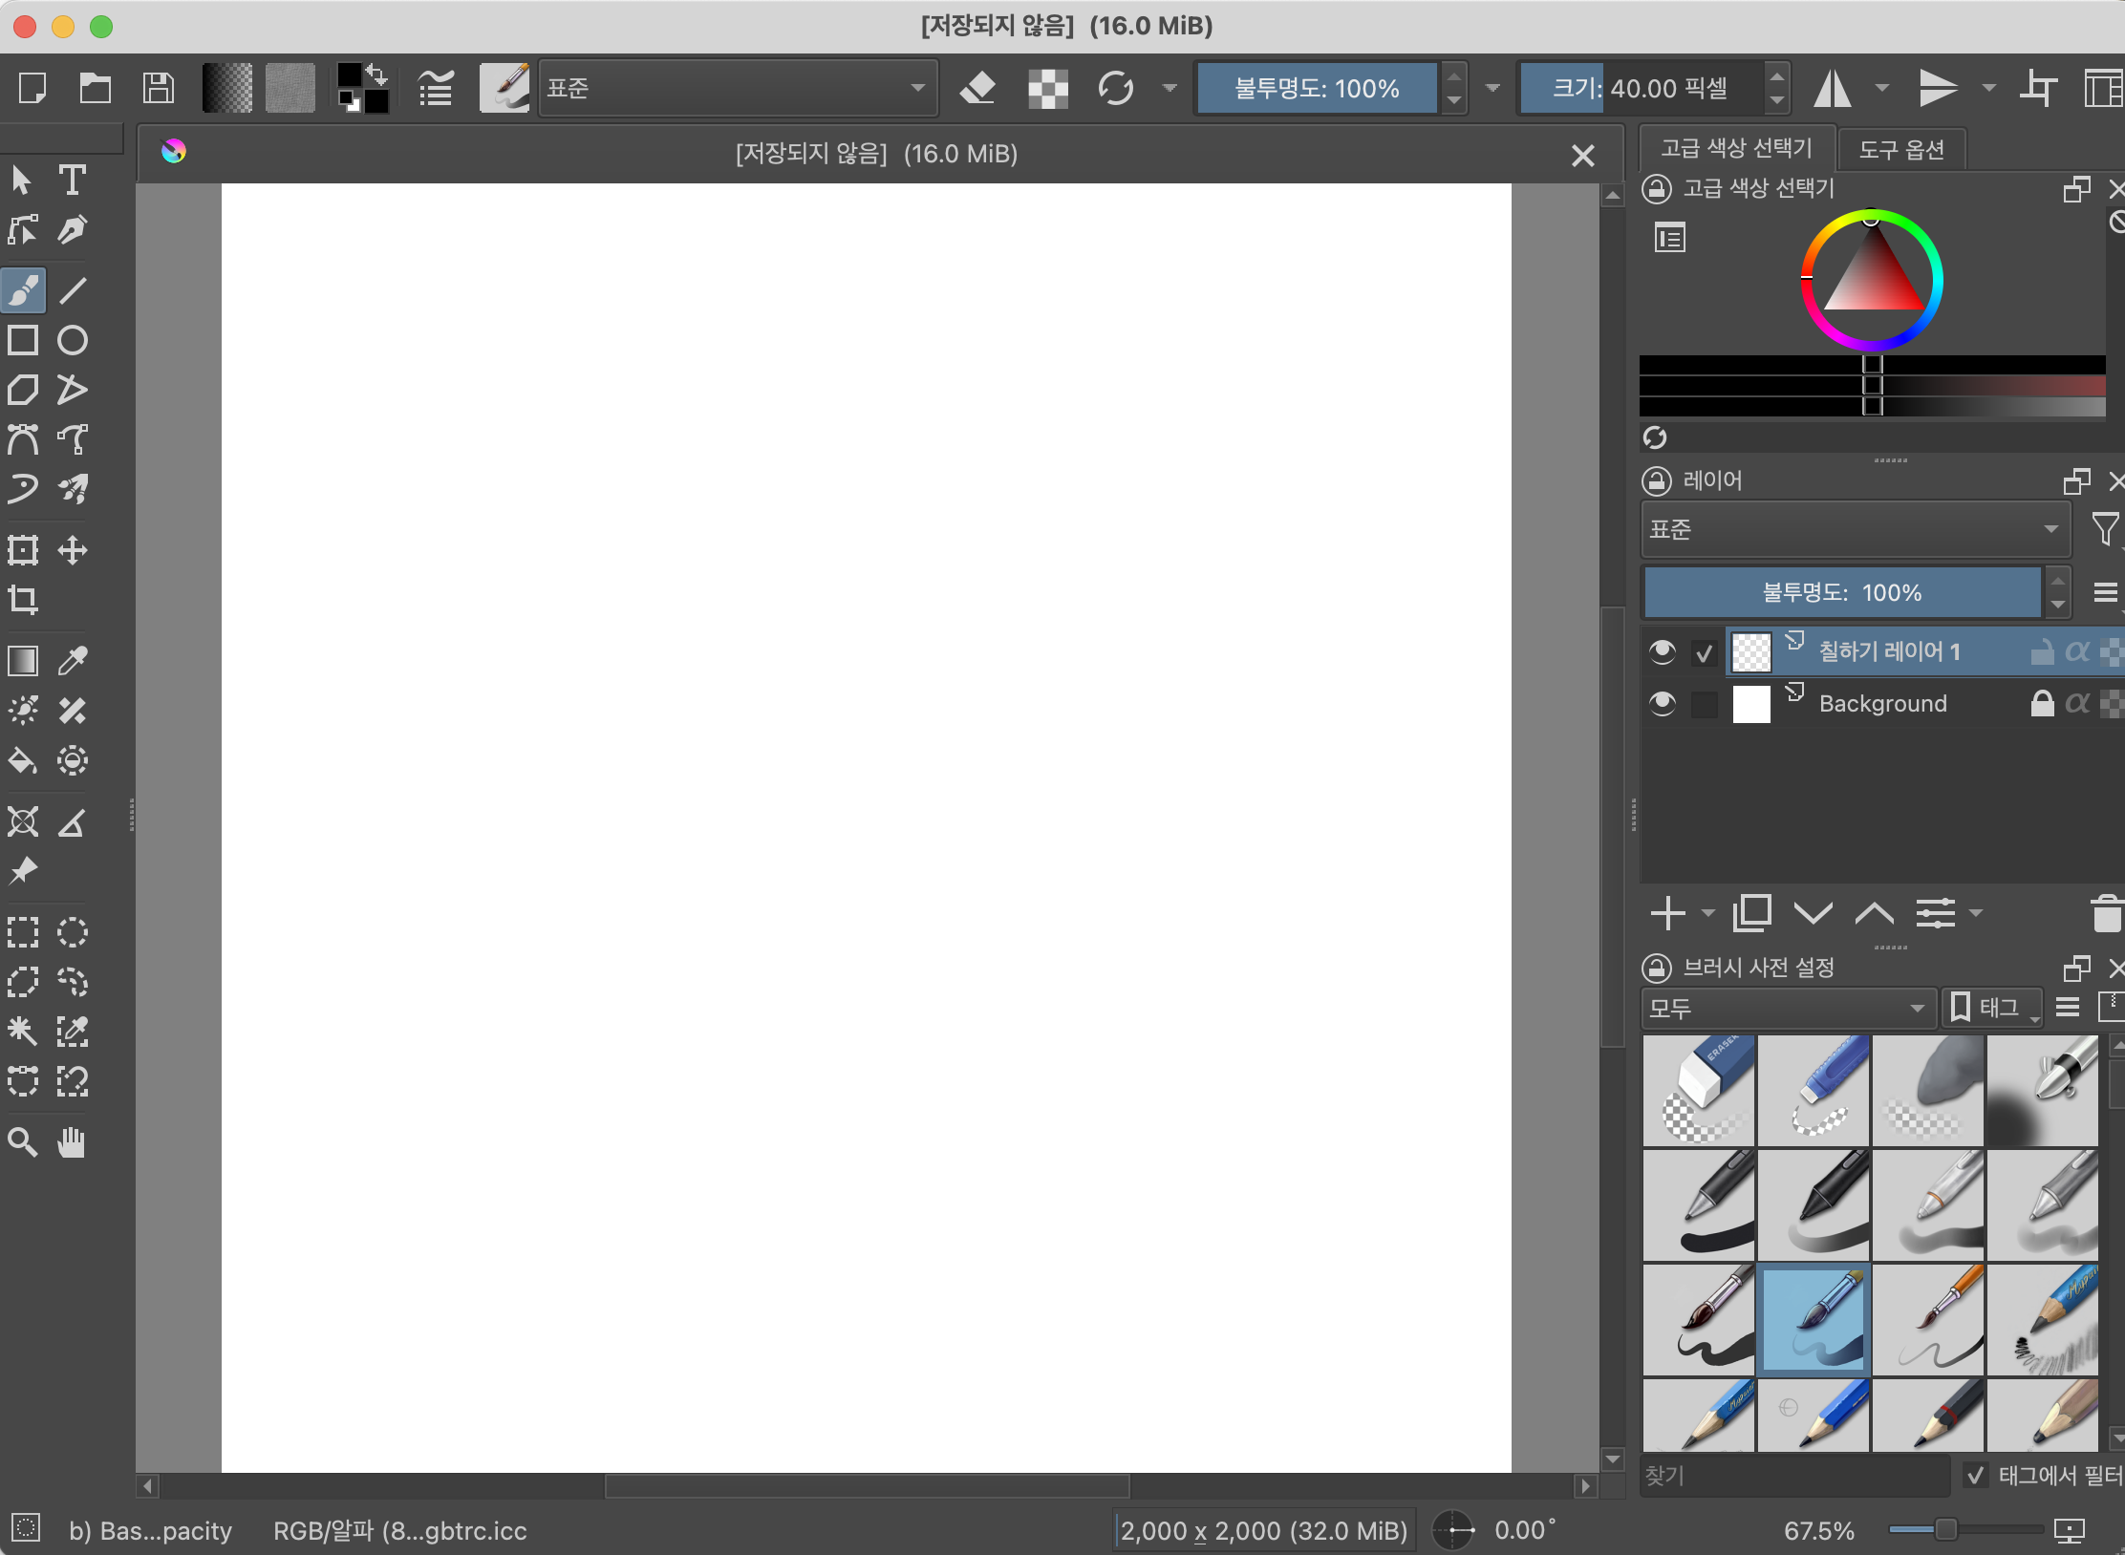This screenshot has width=2125, height=1555.
Task: Select the Crop tool
Action: [23, 600]
